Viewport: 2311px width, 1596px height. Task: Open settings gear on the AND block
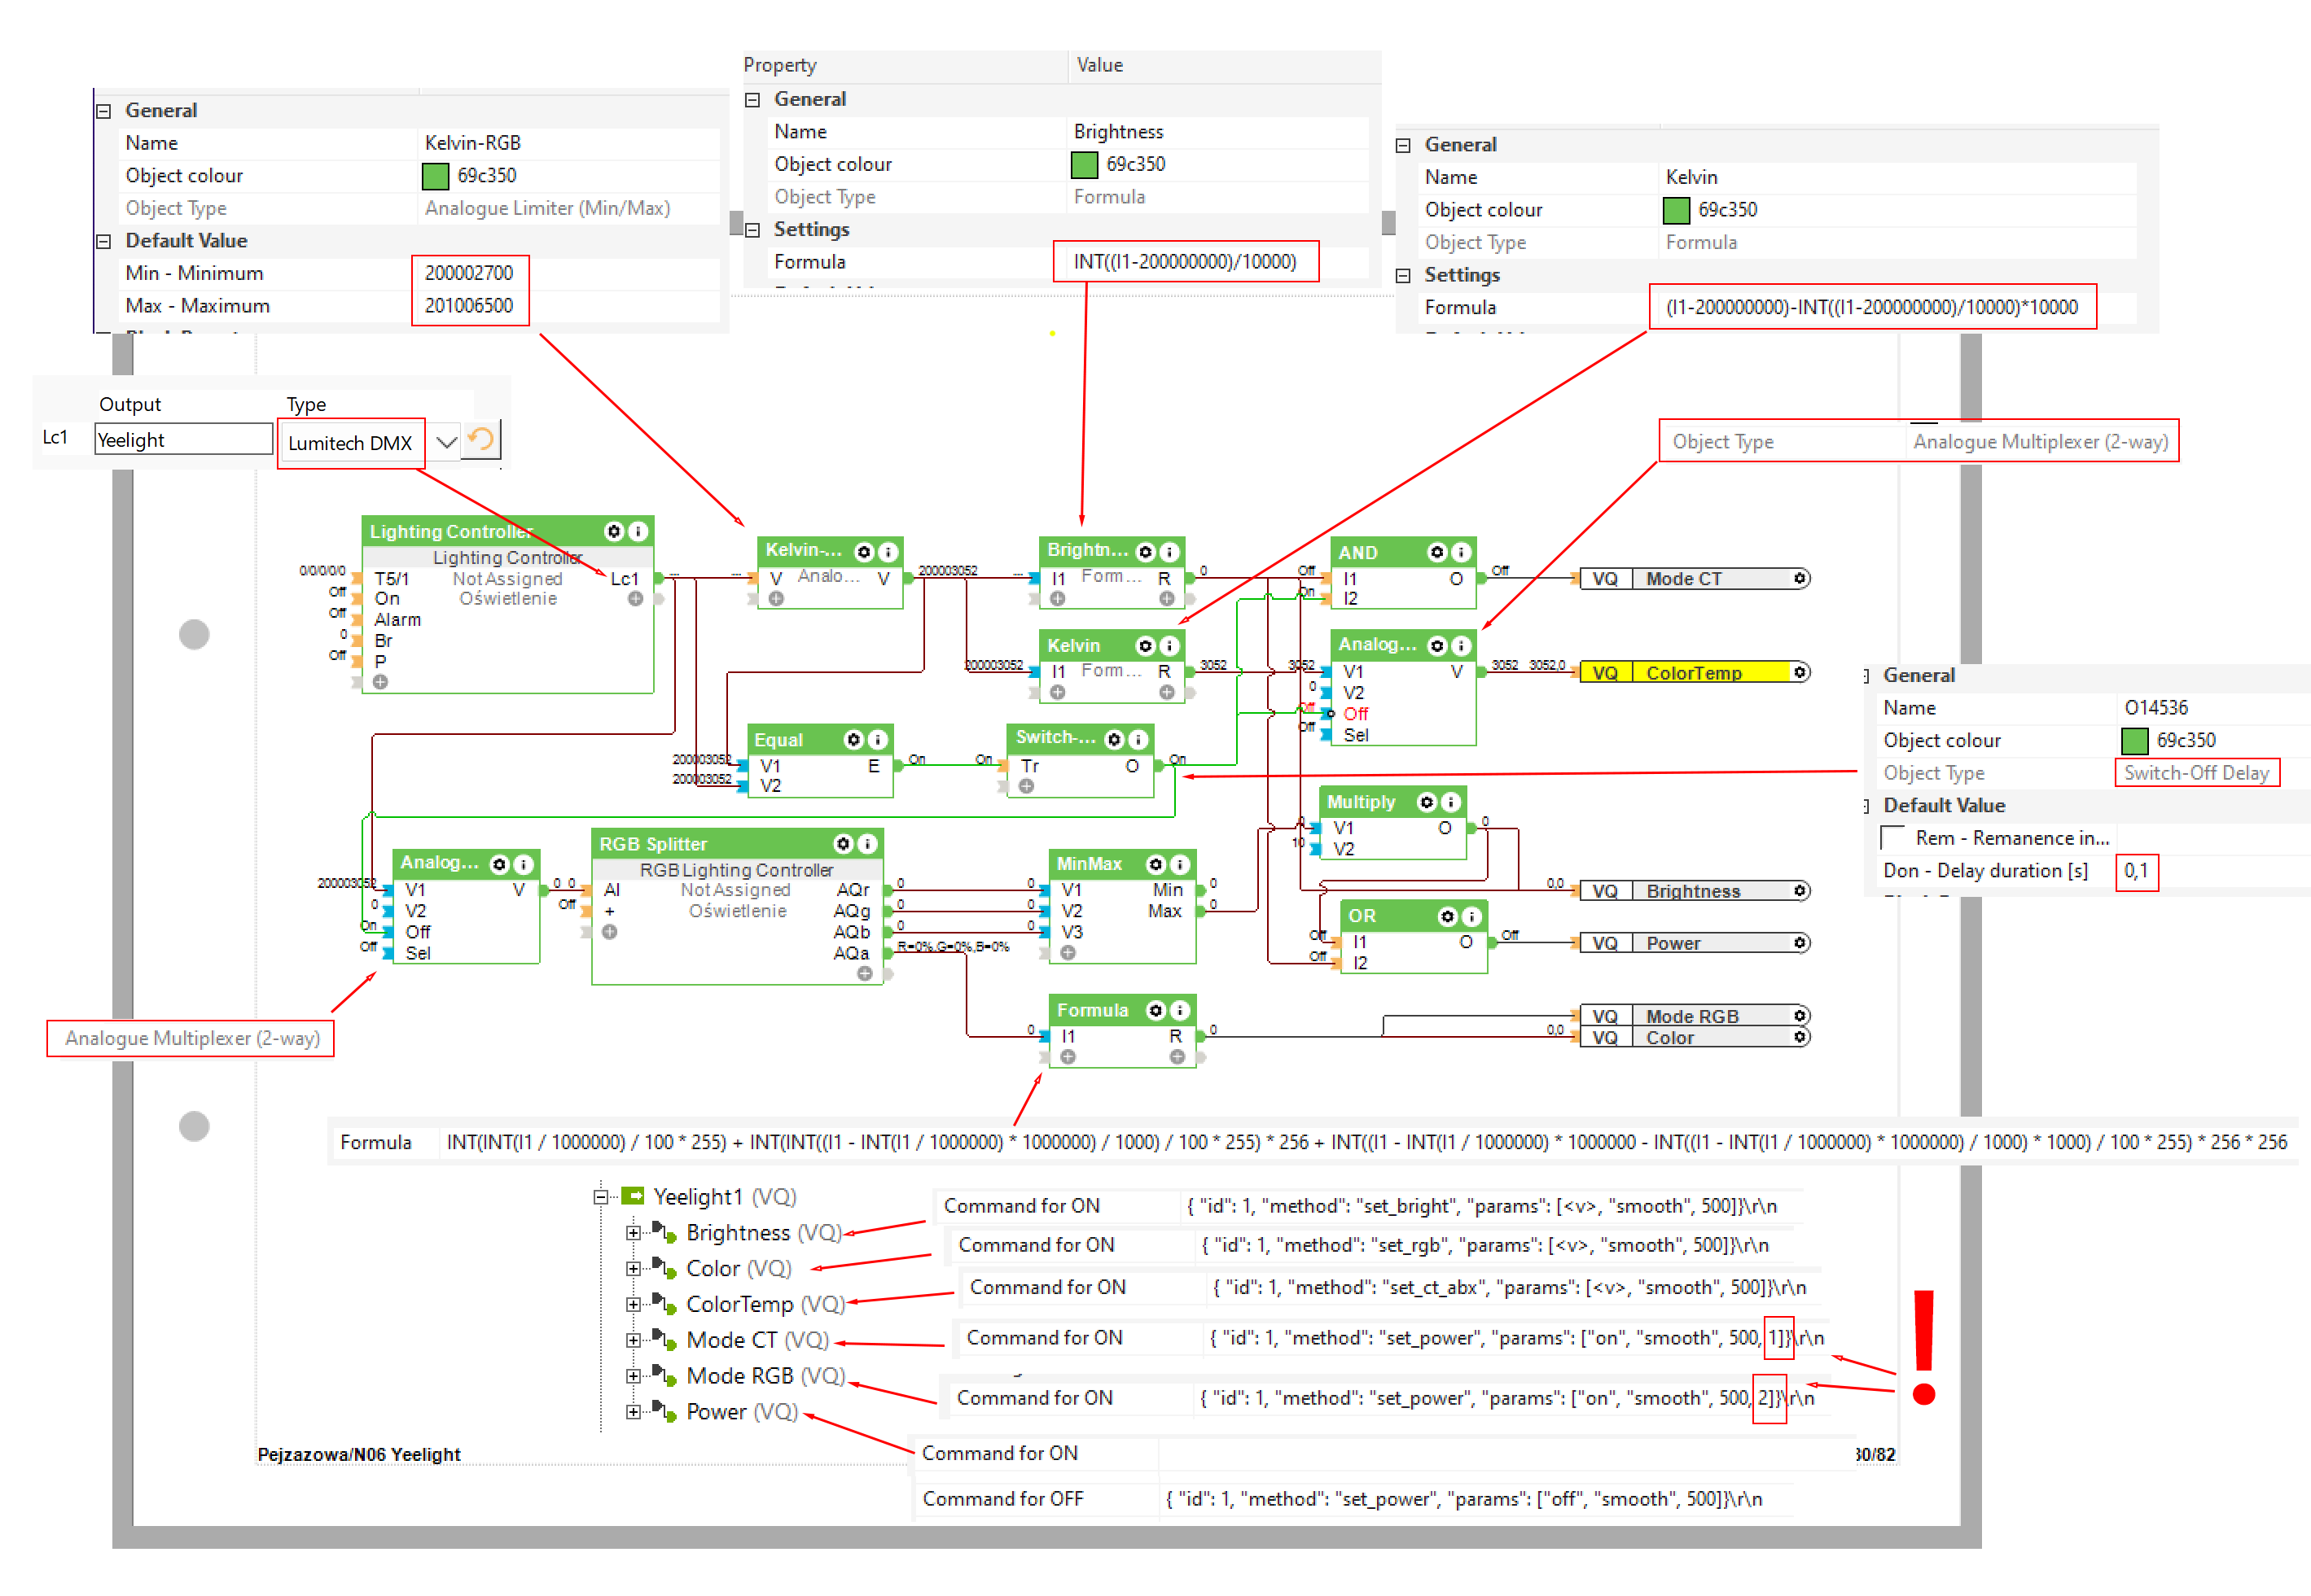tap(1436, 552)
